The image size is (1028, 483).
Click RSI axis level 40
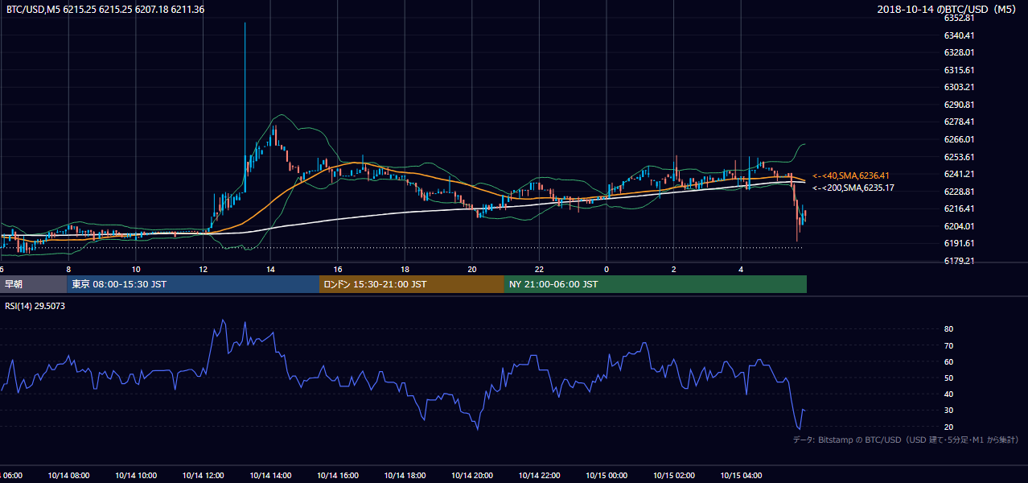point(948,394)
